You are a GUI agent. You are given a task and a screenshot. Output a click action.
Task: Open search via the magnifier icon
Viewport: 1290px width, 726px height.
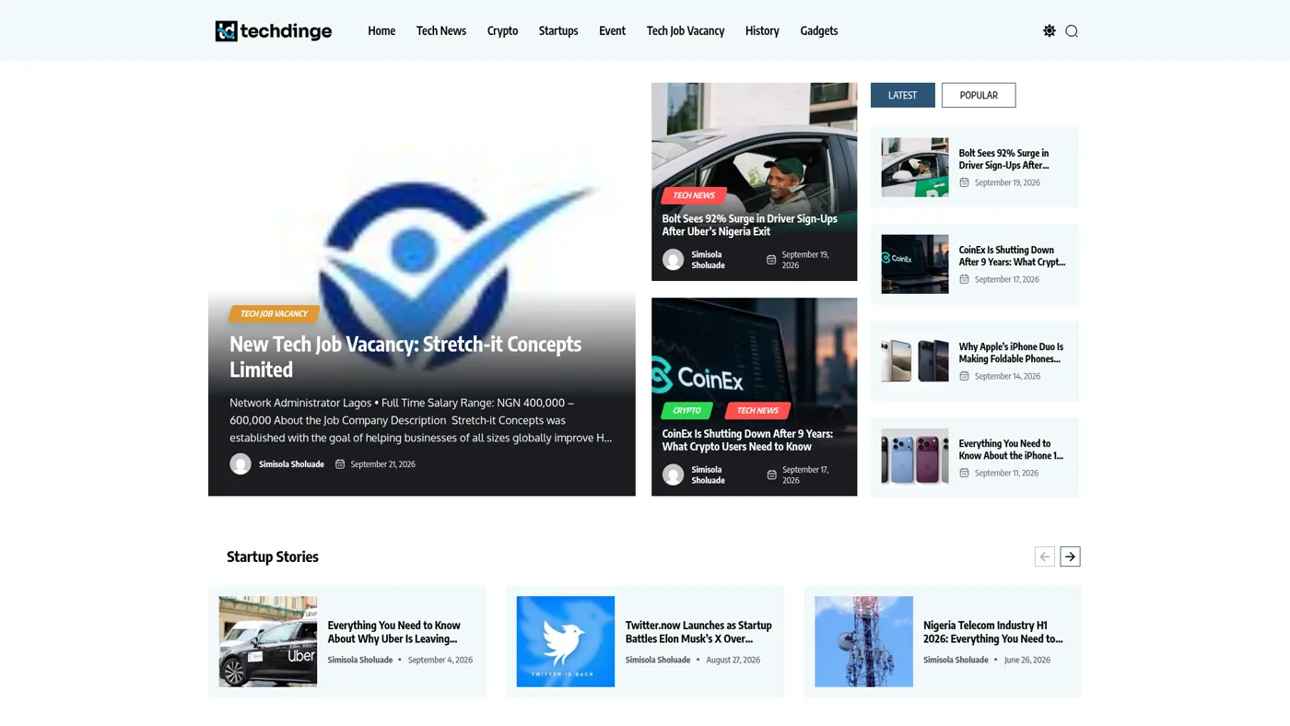(1072, 31)
